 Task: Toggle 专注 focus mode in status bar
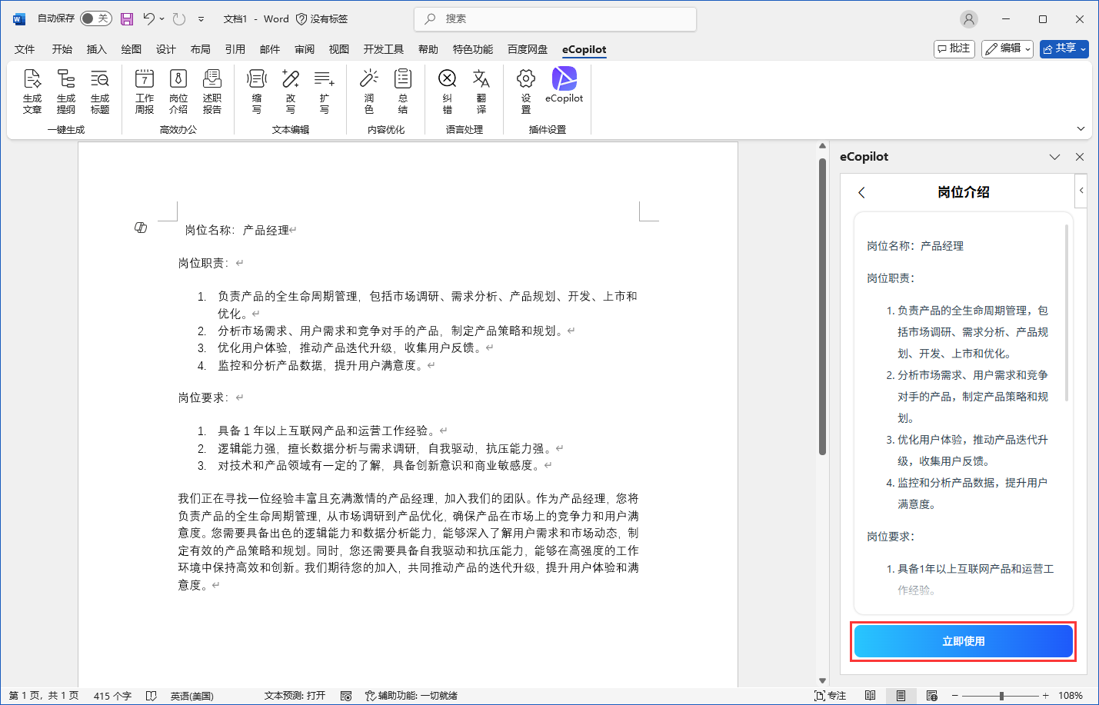(830, 696)
